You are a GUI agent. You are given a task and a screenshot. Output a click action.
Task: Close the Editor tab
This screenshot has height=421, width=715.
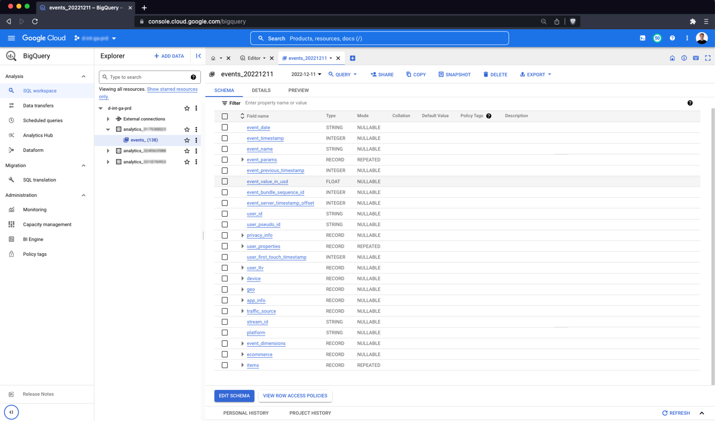(x=272, y=58)
